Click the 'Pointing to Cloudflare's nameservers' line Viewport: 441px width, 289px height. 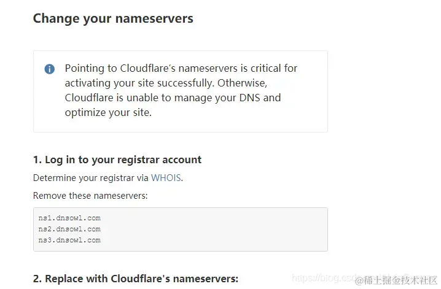point(181,68)
